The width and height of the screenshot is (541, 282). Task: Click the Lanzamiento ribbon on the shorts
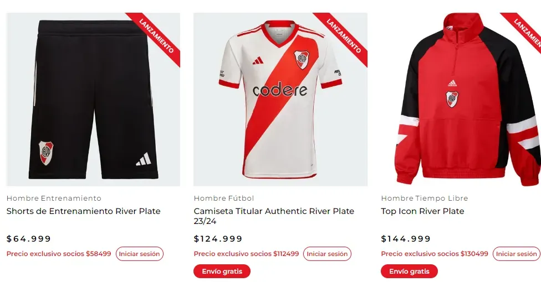[x=157, y=36]
